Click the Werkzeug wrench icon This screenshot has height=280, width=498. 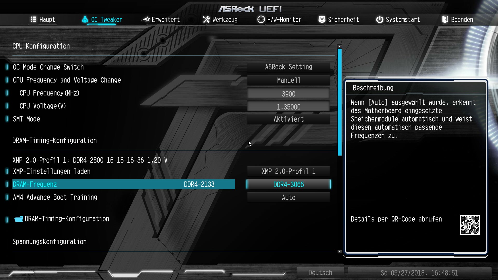pyautogui.click(x=206, y=19)
